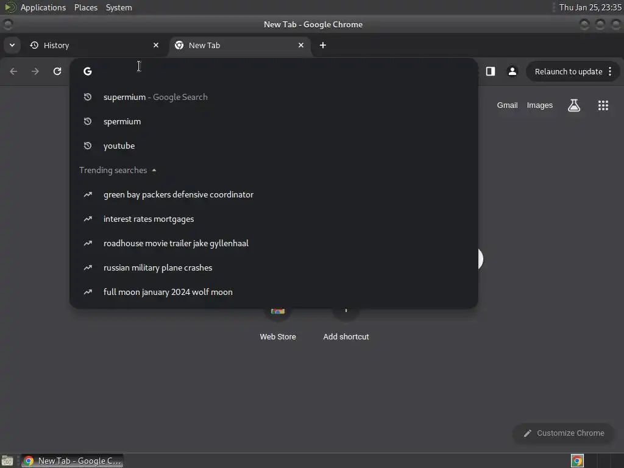
Task: Click the New Tab - Google Chrome taskbar entry
Action: [x=72, y=461]
